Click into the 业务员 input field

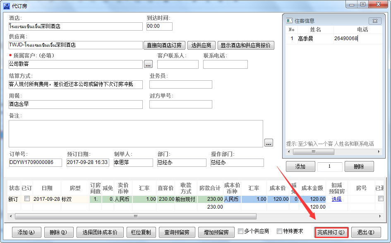click(x=180, y=84)
